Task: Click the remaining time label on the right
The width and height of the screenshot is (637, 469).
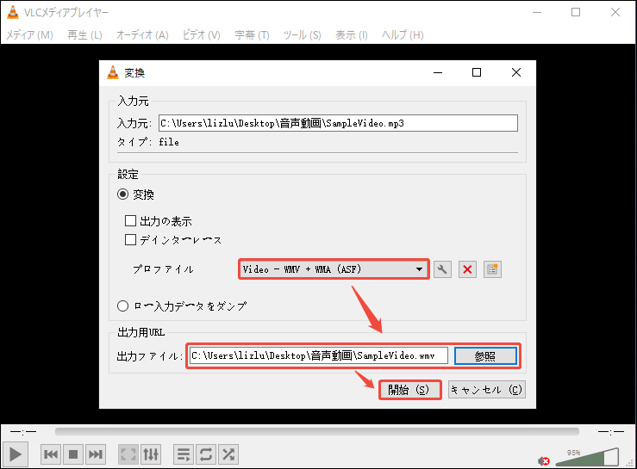Action: pos(610,432)
